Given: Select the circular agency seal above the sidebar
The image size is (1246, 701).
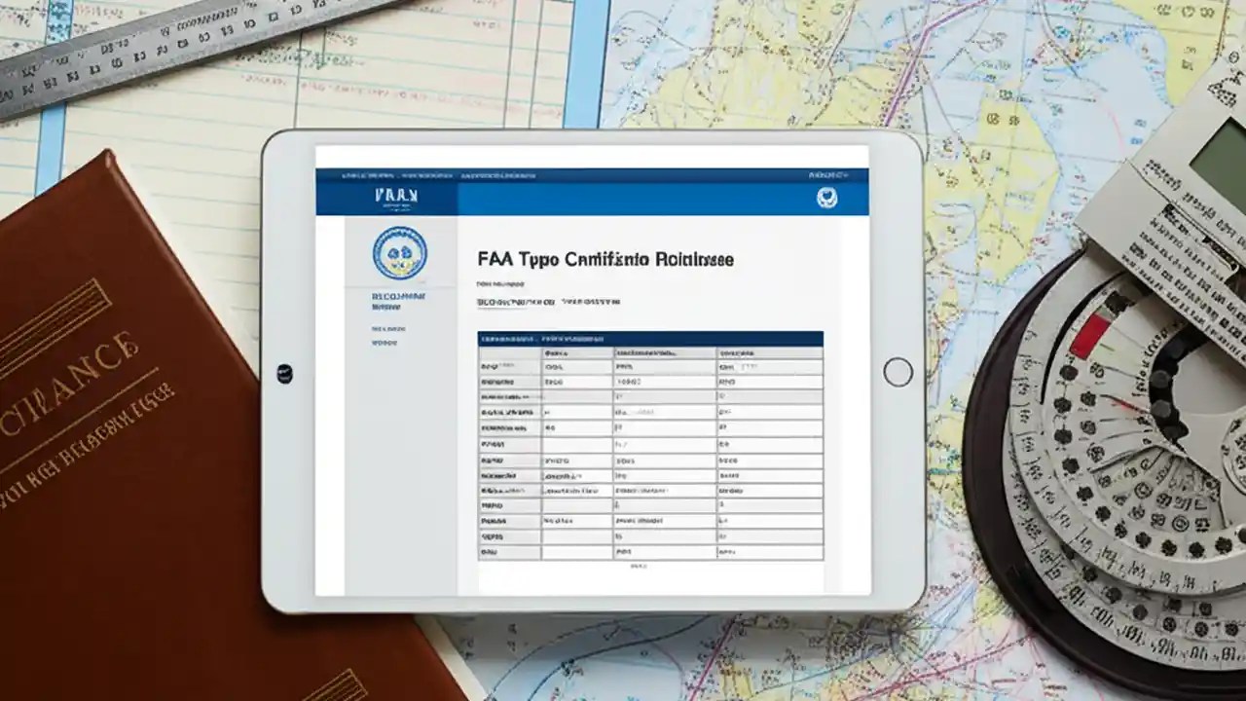Looking at the screenshot, I should tap(400, 254).
